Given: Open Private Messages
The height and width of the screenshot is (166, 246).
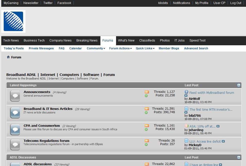Looking at the screenshot, I should pyautogui.click(x=41, y=48).
